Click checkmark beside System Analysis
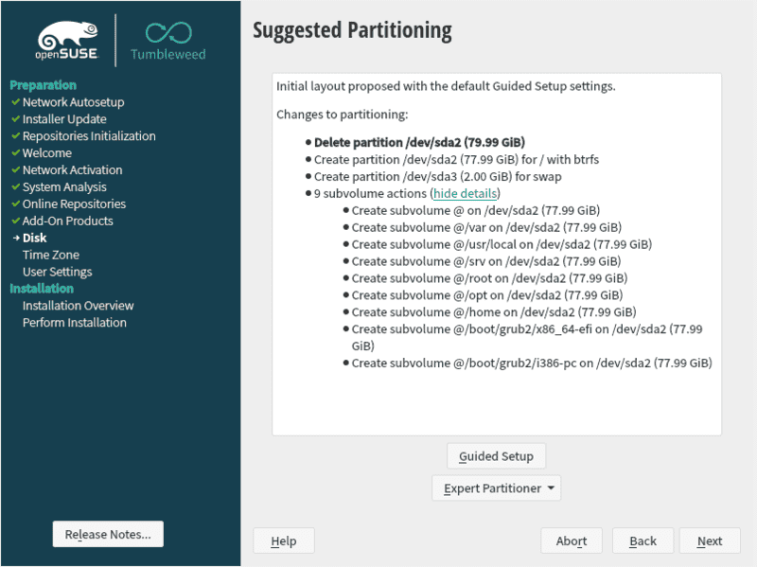Image resolution: width=757 pixels, height=567 pixels. pyautogui.click(x=15, y=187)
